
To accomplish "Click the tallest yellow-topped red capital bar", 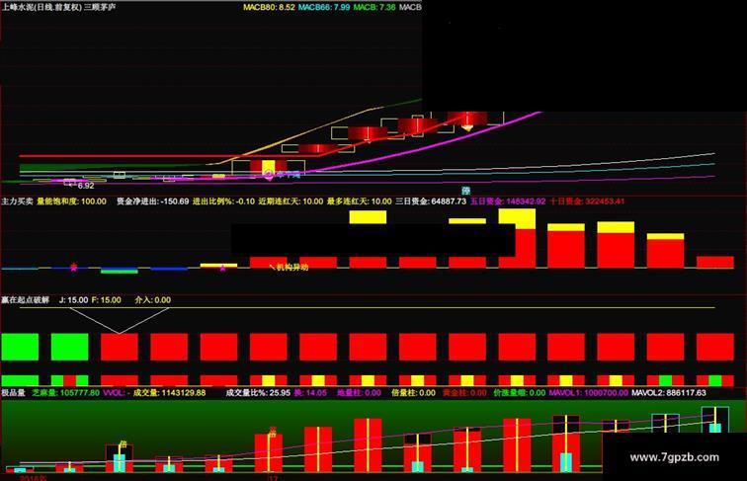I will (x=517, y=238).
